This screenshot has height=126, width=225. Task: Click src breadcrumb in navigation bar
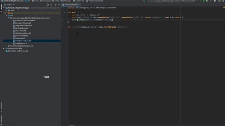pyautogui.click(x=28, y=1)
